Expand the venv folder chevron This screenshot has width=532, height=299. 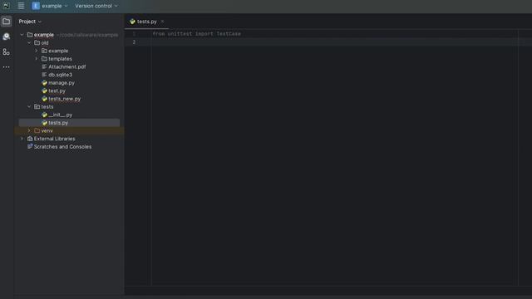(29, 130)
